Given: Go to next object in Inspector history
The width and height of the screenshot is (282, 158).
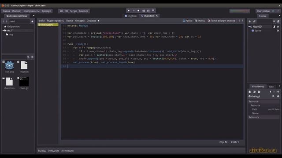Looking at the screenshot, I should [274, 92].
